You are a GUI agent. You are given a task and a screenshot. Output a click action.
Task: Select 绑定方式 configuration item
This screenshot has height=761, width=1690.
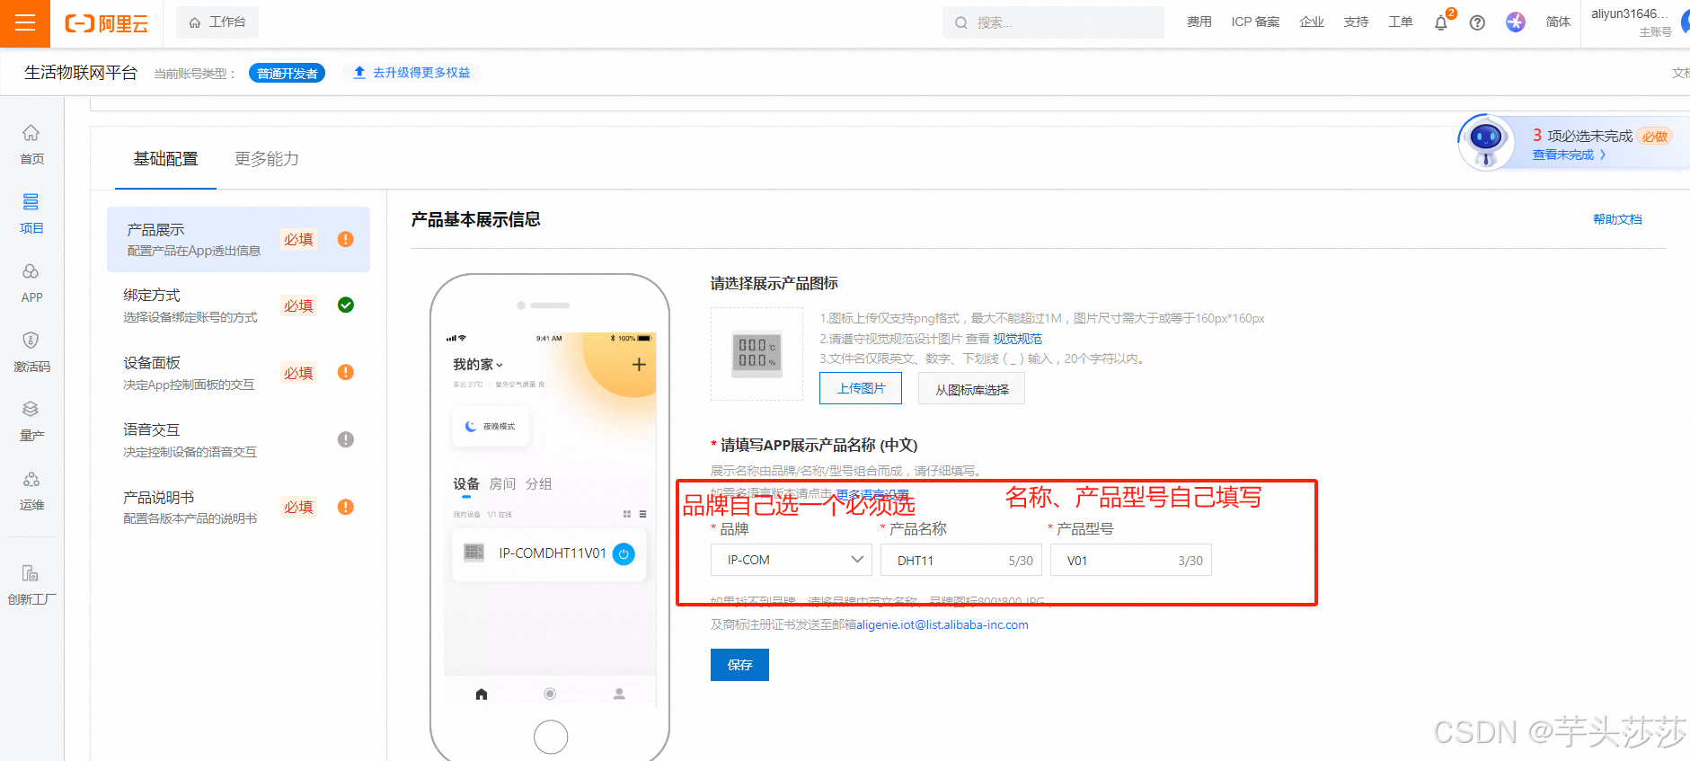pyautogui.click(x=238, y=305)
